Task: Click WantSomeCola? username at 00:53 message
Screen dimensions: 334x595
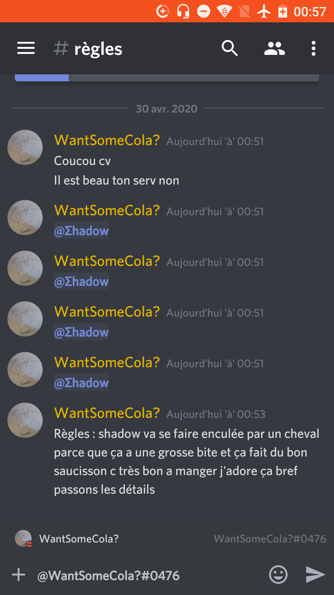Action: (107, 413)
